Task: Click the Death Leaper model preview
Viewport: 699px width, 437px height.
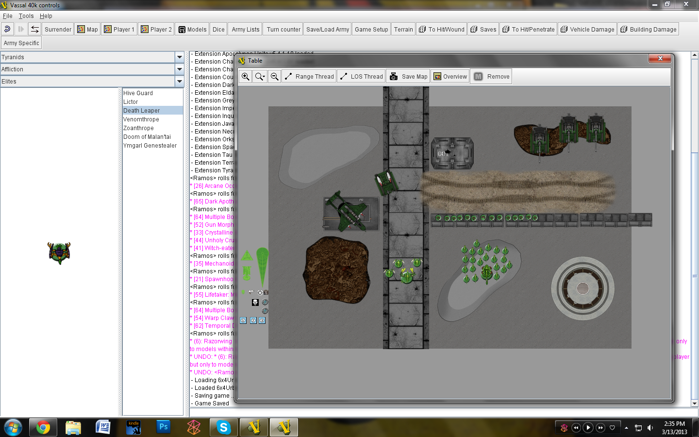Action: [59, 252]
